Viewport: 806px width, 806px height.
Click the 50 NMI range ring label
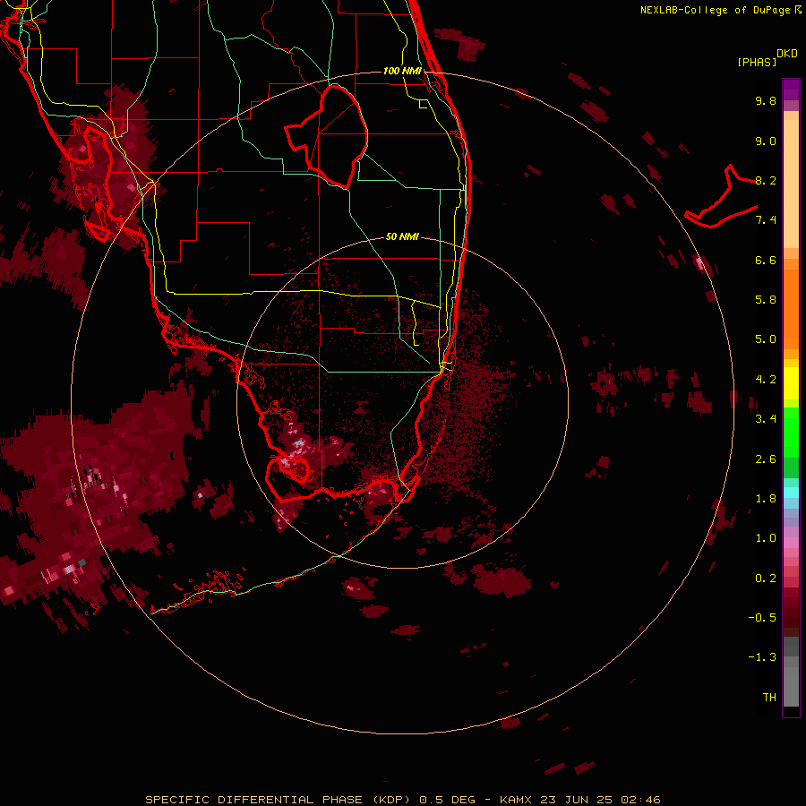click(x=402, y=236)
